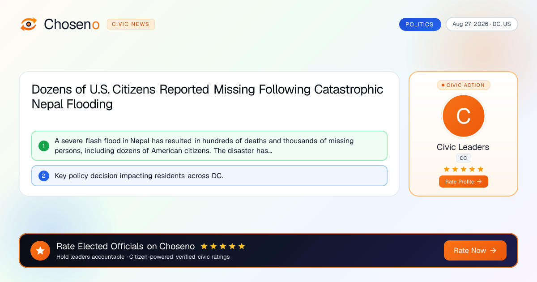537x282 pixels.
Task: Click the arrow icon in Rate Now button
Action: pyautogui.click(x=493, y=251)
